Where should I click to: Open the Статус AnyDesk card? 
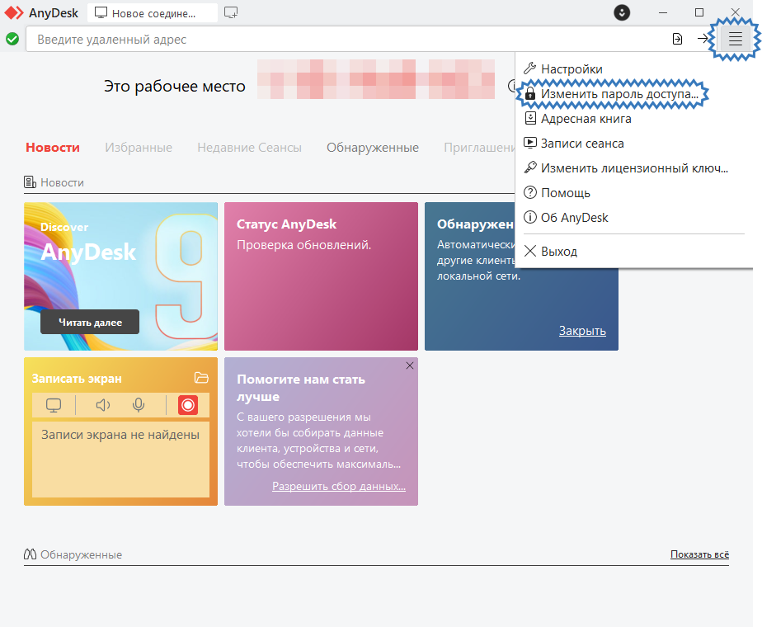[321, 276]
